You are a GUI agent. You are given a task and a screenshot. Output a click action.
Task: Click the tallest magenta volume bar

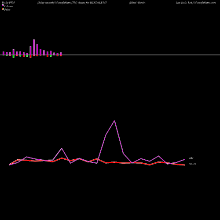click(34, 48)
